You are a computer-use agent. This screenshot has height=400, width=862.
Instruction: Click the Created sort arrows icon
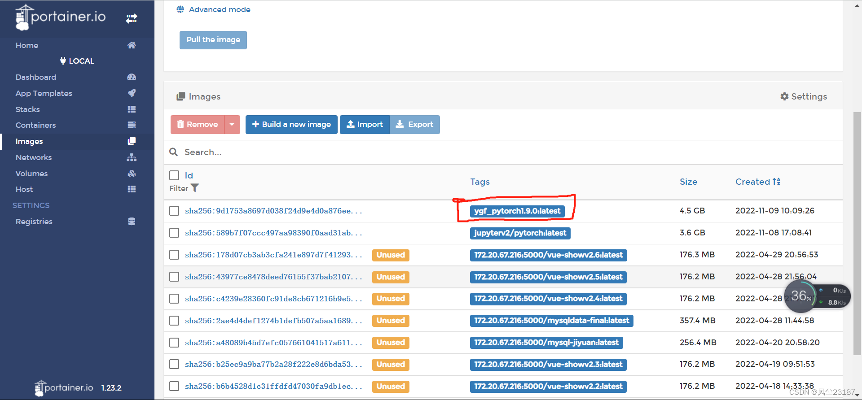click(x=777, y=182)
